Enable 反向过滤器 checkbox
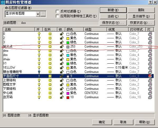 57,11
